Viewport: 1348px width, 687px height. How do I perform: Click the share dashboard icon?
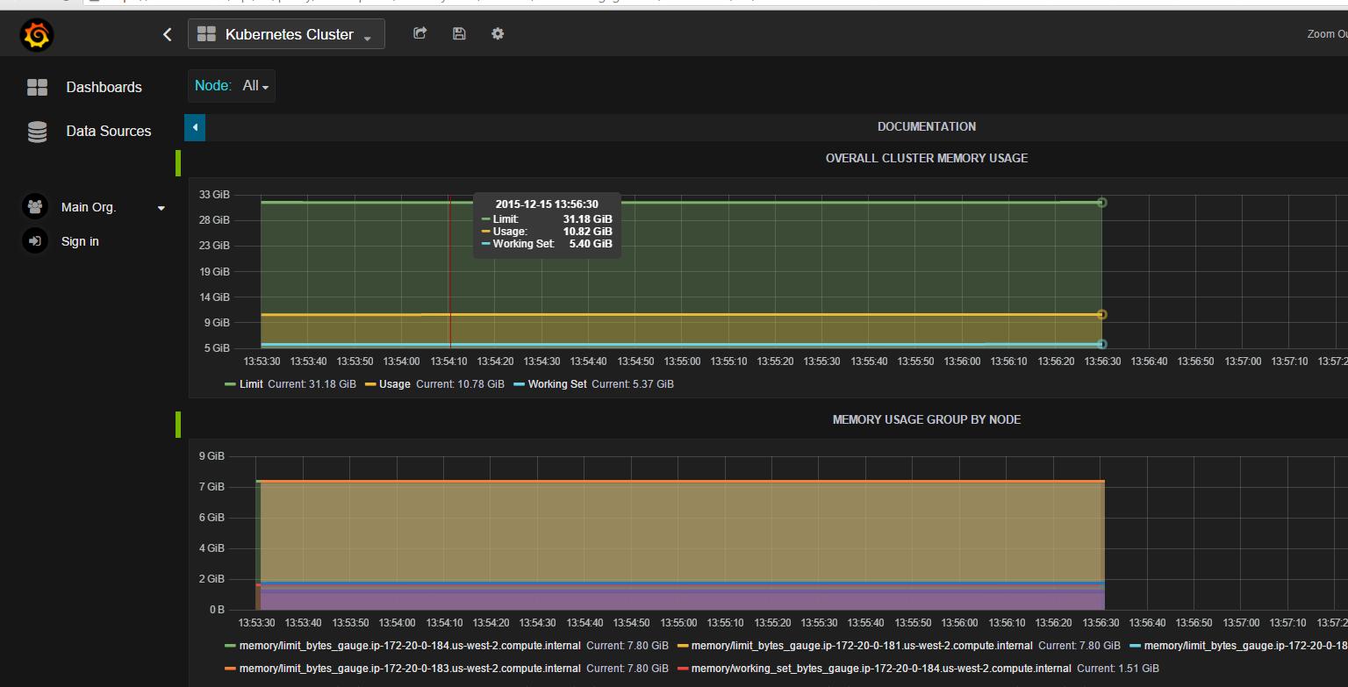420,33
